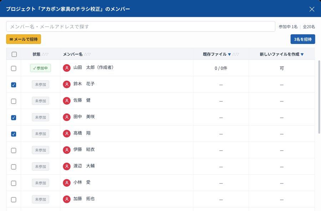Click the 3名を招待 button
This screenshot has width=321, height=211.
tap(302, 39)
